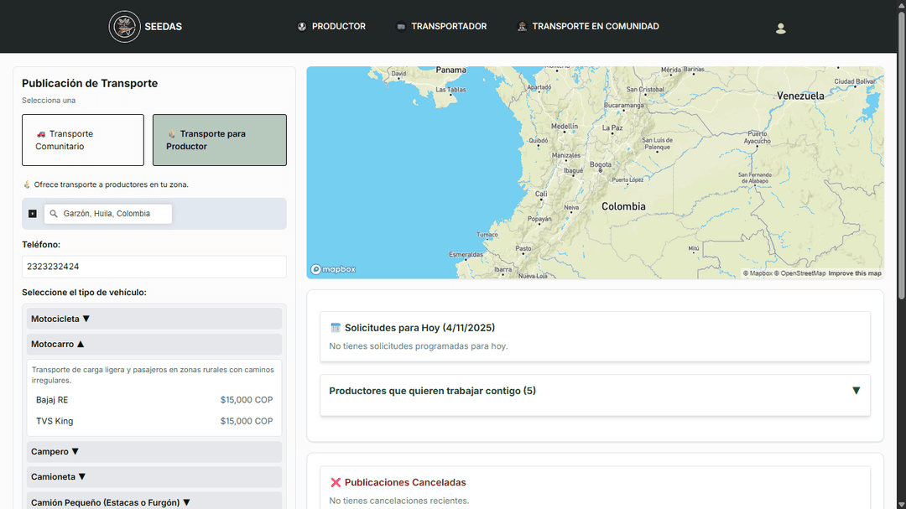Click the Mapbox logo on map
Image resolution: width=906 pixels, height=509 pixels.
[334, 269]
